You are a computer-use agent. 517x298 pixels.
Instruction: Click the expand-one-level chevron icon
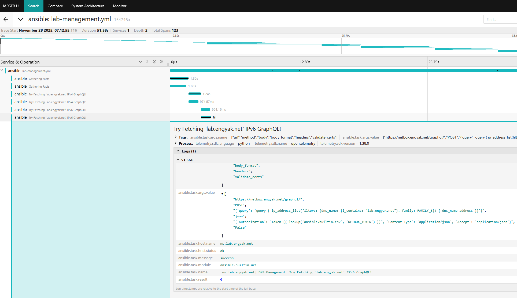pyautogui.click(x=147, y=62)
